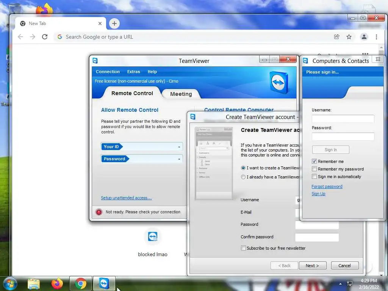Open TeamViewer from the taskbar
The width and height of the screenshot is (388, 291).
(x=104, y=283)
